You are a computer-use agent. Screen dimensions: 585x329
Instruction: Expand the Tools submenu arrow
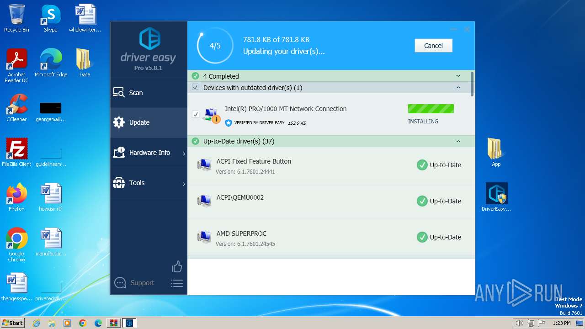(x=184, y=184)
